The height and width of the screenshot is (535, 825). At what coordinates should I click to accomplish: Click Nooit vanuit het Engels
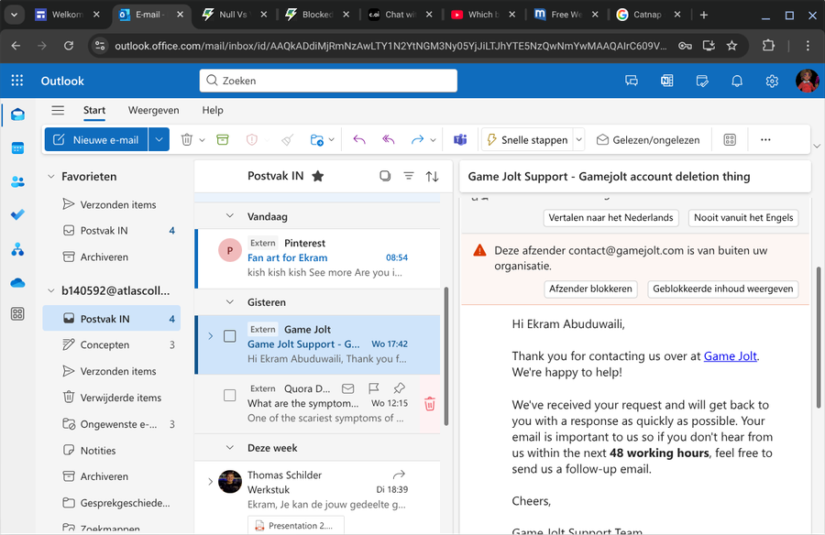(743, 218)
